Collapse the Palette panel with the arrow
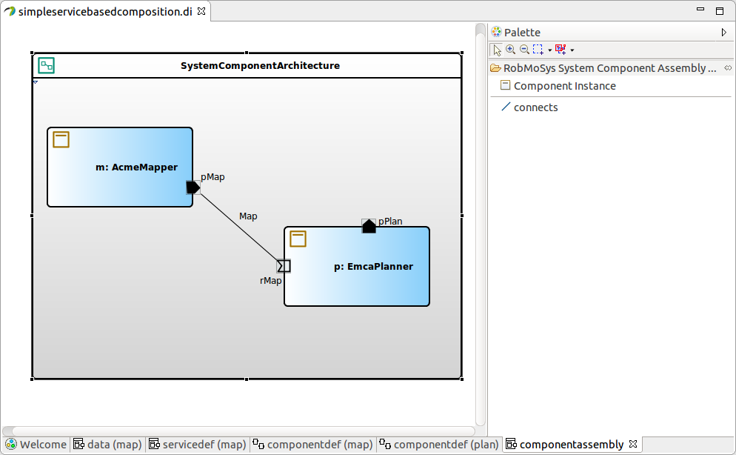Screen dimensions: 736x455 (723, 33)
